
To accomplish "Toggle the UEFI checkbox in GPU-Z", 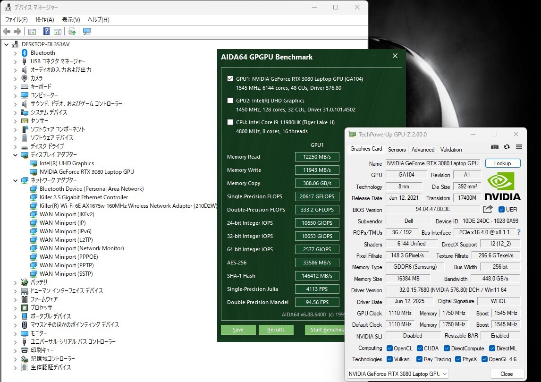I will point(501,210).
